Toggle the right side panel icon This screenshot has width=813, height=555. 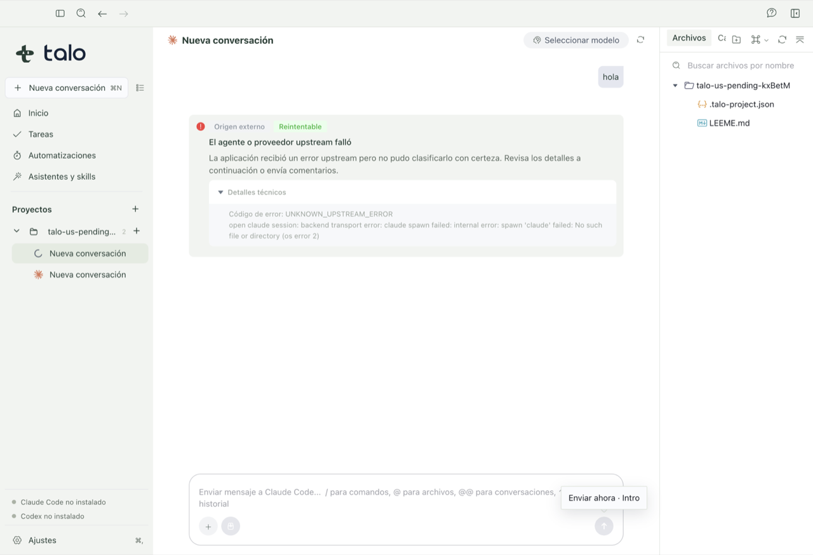click(795, 13)
